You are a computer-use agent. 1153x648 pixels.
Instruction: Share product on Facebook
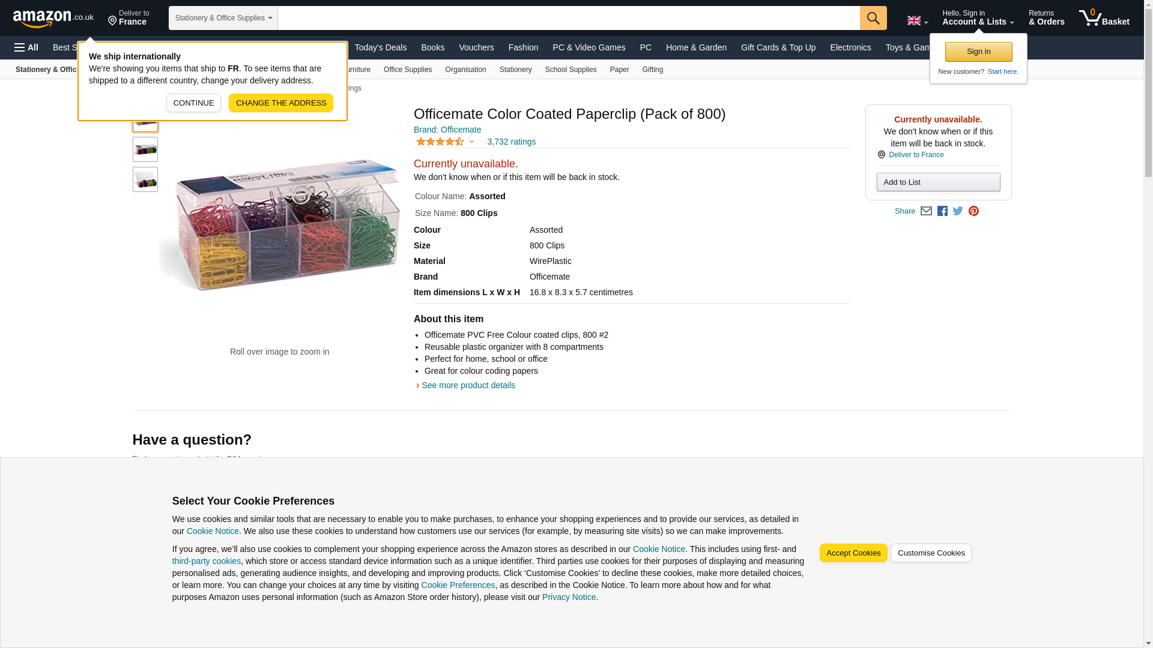942,211
